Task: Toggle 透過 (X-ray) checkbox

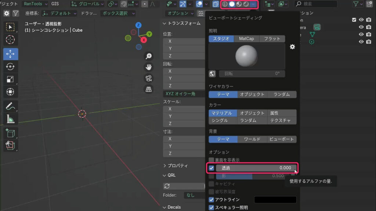Action: click(211, 168)
